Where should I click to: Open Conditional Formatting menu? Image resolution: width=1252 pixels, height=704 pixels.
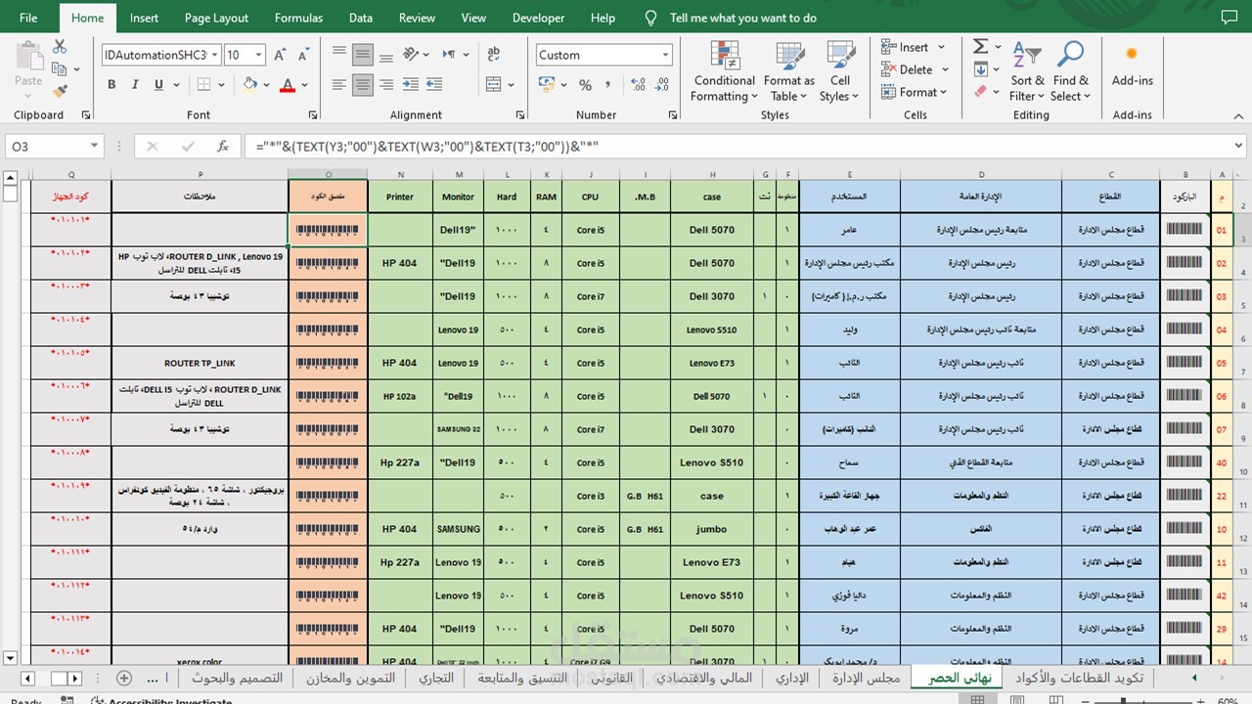[724, 70]
